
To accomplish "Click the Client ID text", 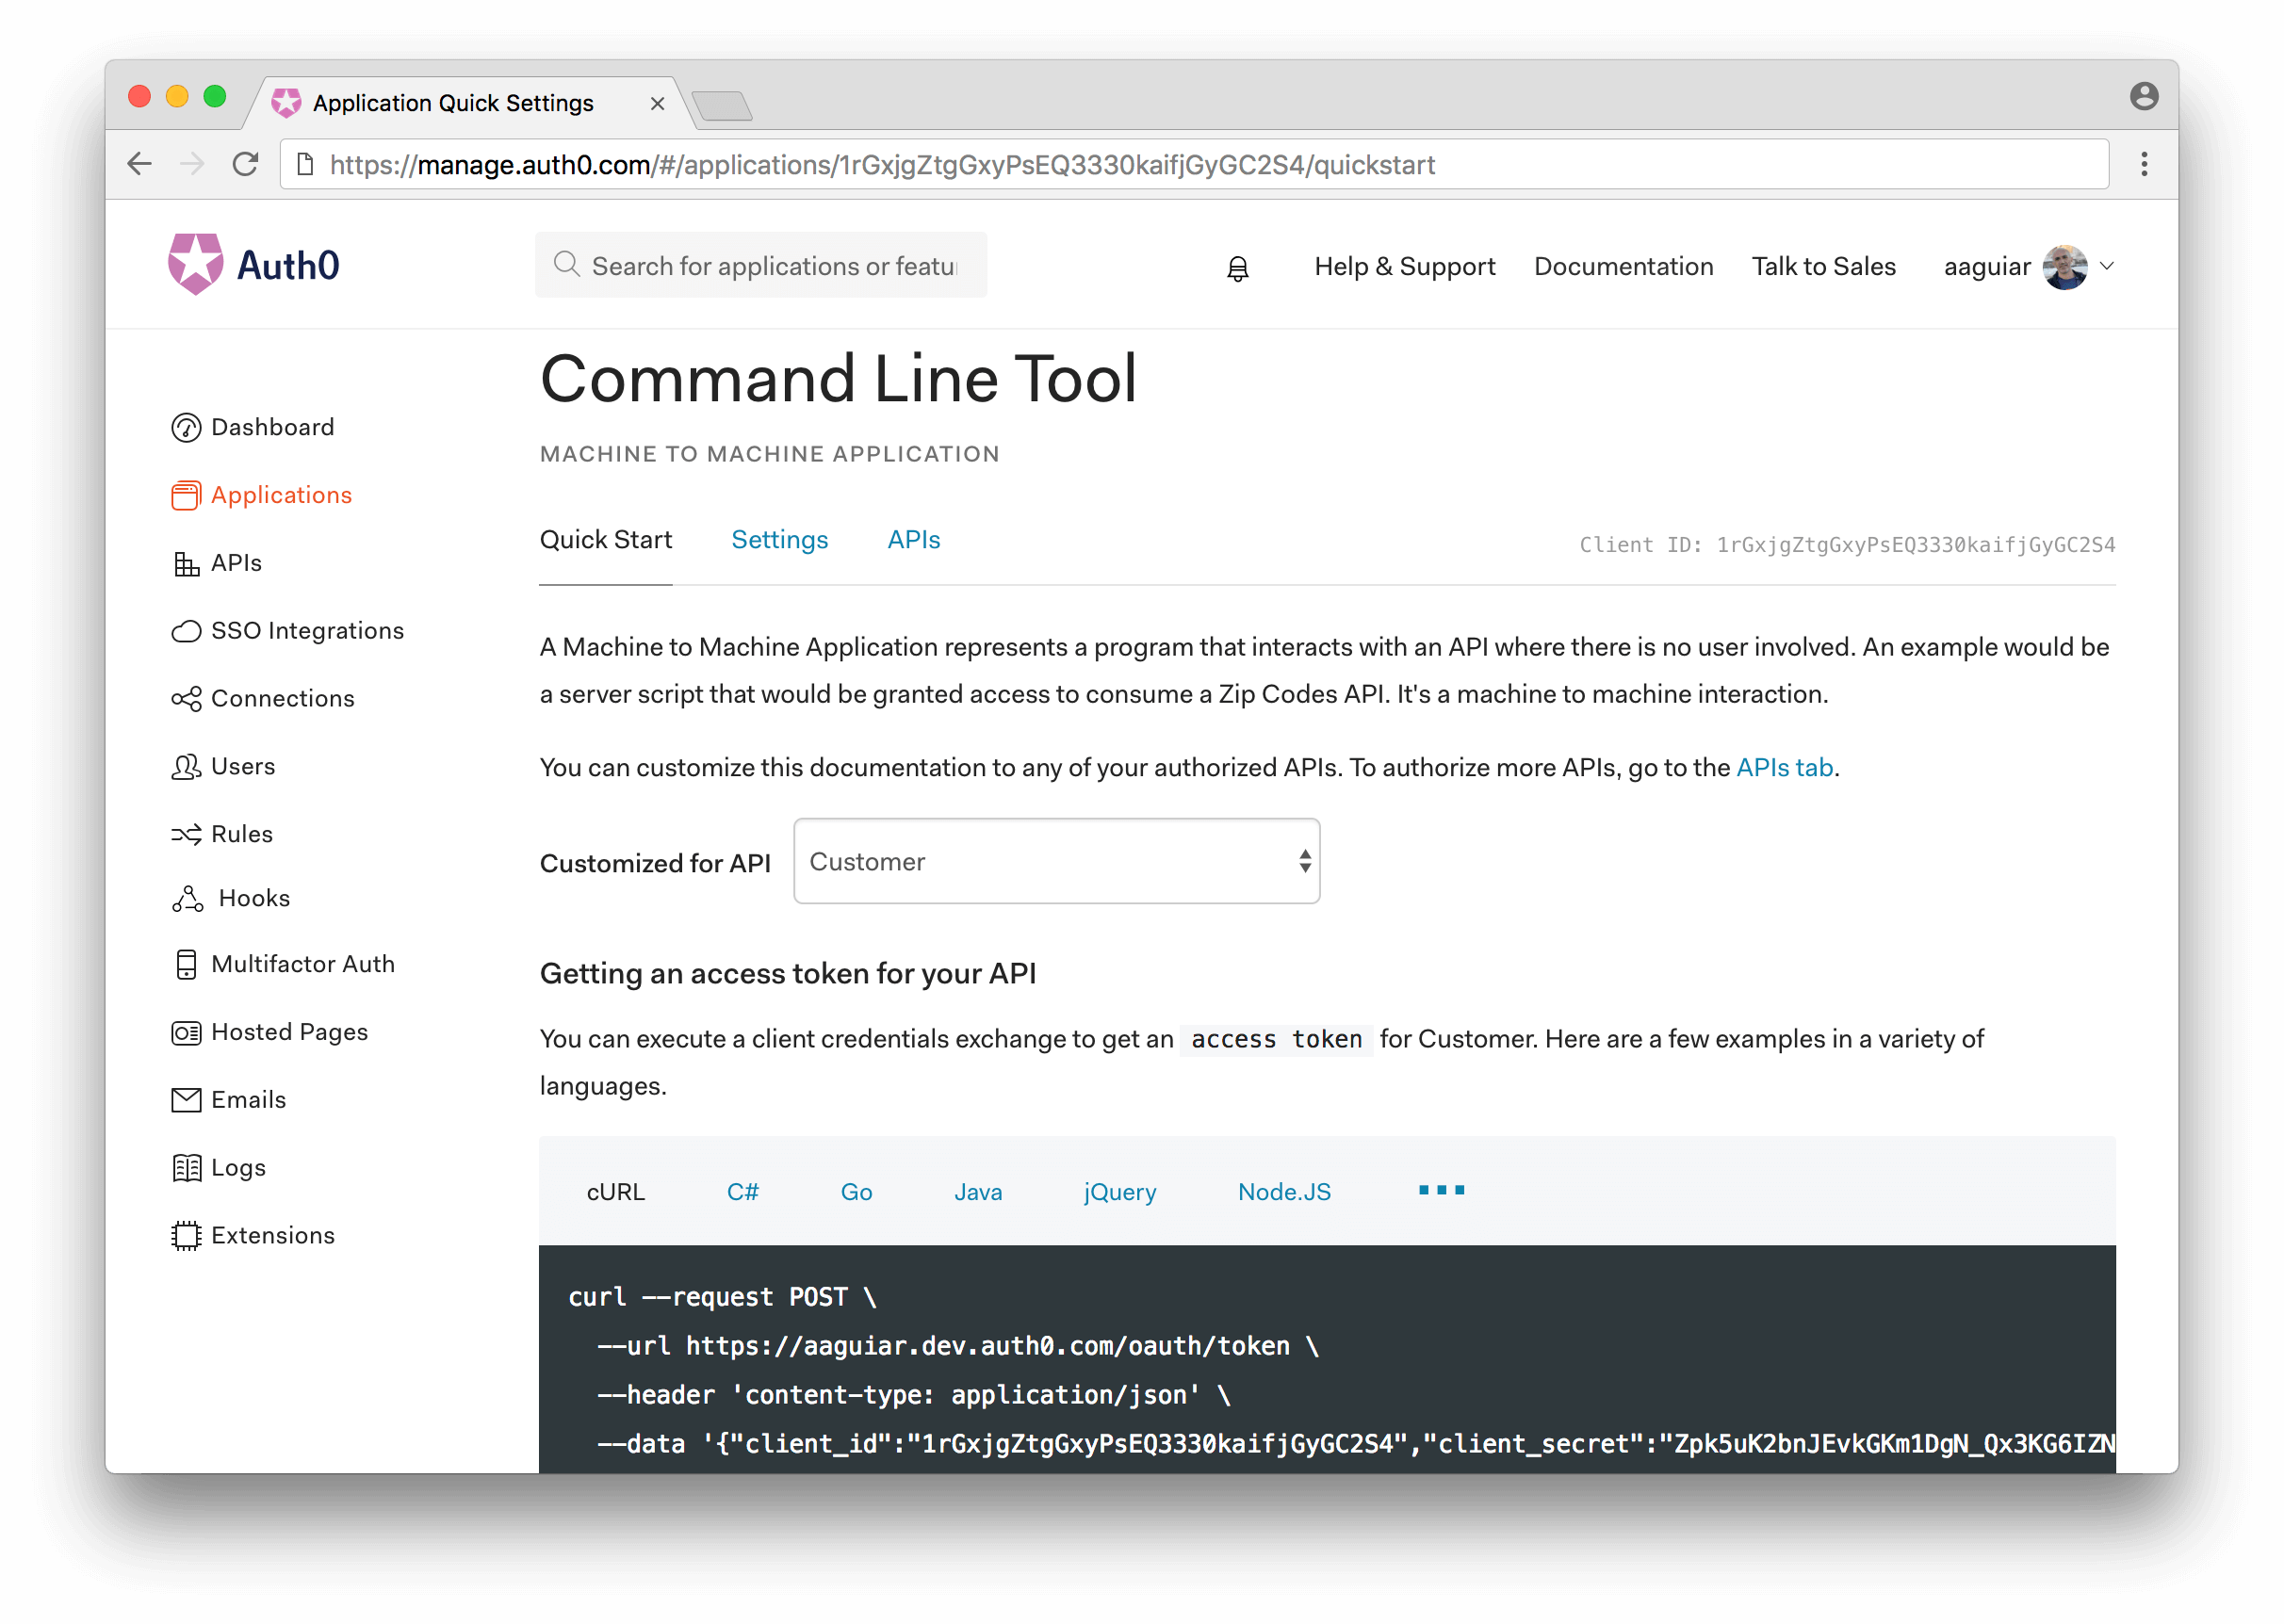I will pyautogui.click(x=1846, y=545).
